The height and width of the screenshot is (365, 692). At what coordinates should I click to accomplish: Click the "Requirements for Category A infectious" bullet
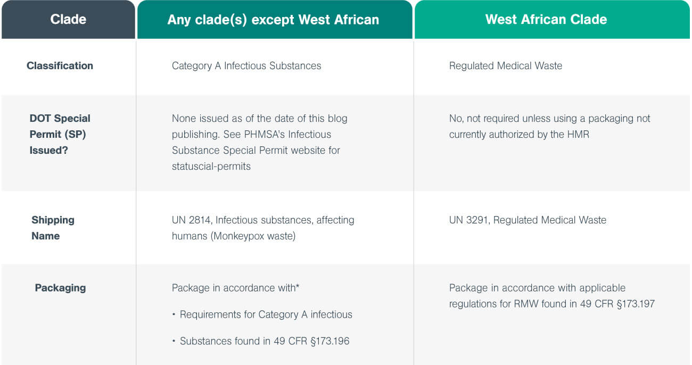pyautogui.click(x=266, y=314)
